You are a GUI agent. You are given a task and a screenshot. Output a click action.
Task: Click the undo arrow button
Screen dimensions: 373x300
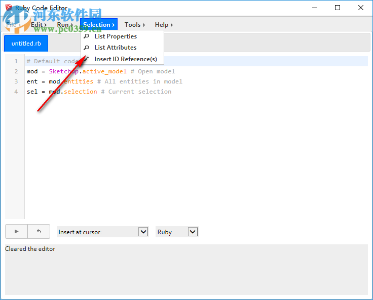(39, 231)
